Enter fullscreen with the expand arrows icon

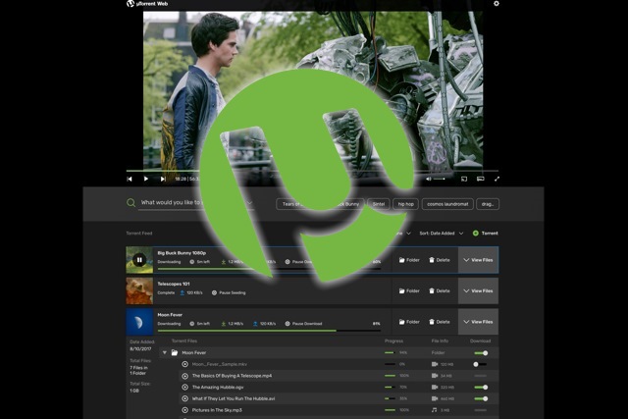point(497,179)
